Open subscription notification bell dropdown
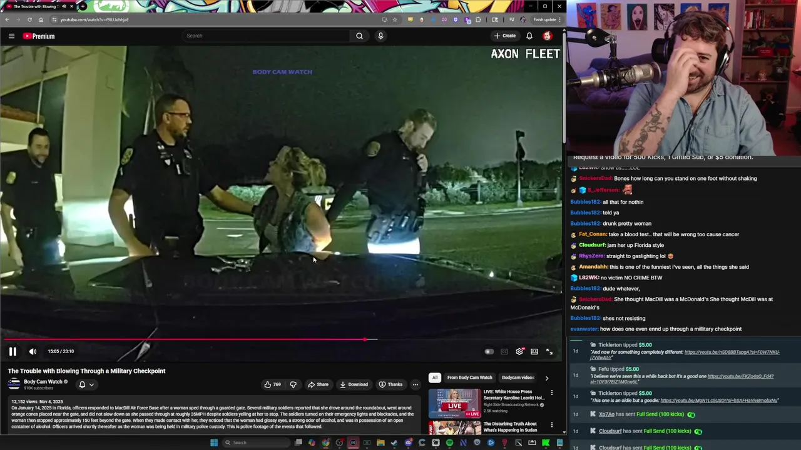Image resolution: width=801 pixels, height=450 pixels. click(x=86, y=385)
